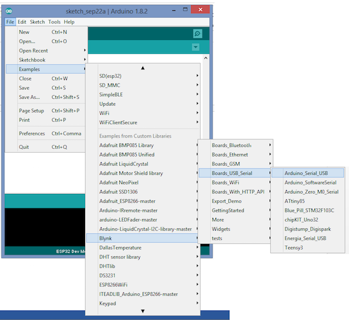
Task: Choose Save from the File menu
Action: 46,88
